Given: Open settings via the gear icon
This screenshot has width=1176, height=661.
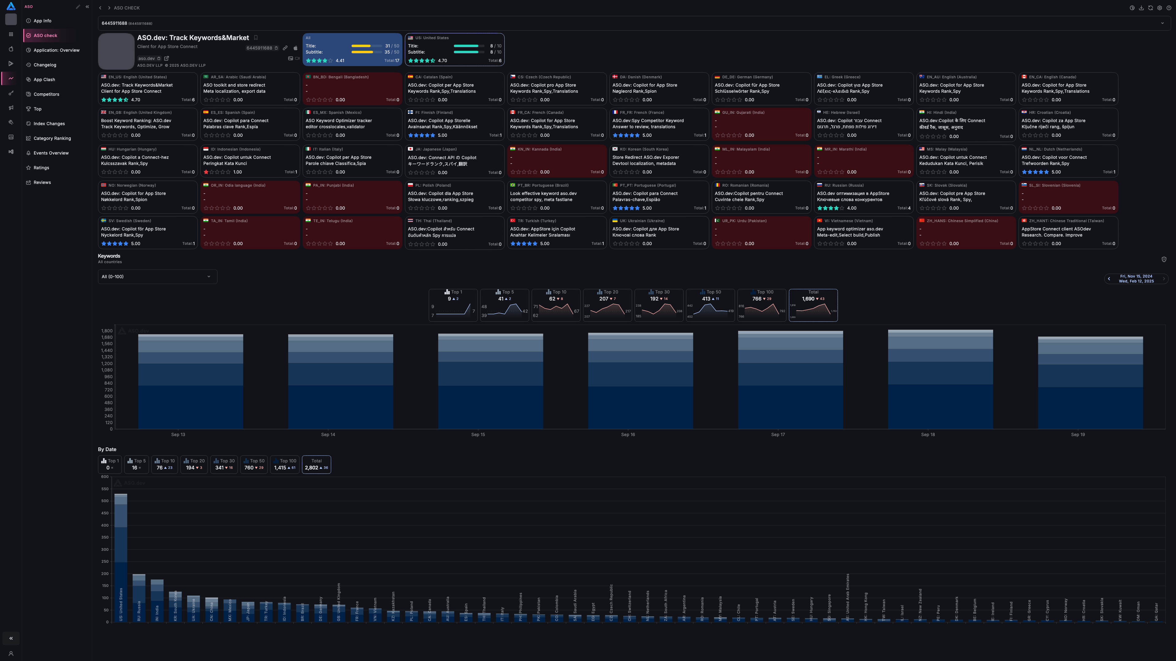Looking at the screenshot, I should coord(1159,8).
